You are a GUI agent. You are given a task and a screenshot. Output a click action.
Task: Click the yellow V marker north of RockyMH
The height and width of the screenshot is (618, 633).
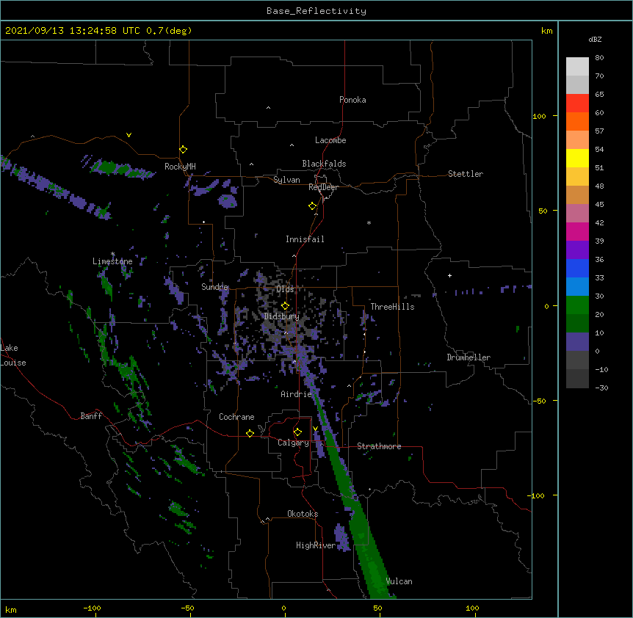[x=129, y=135]
